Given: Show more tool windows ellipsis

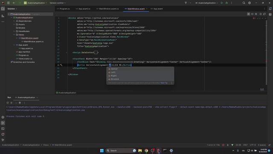Looking at the screenshot, I should (x=3, y=22).
